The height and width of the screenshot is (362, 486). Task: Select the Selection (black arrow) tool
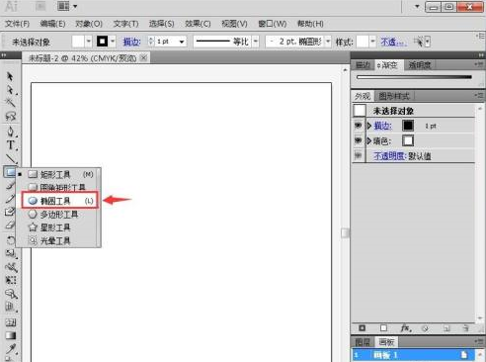(10, 76)
